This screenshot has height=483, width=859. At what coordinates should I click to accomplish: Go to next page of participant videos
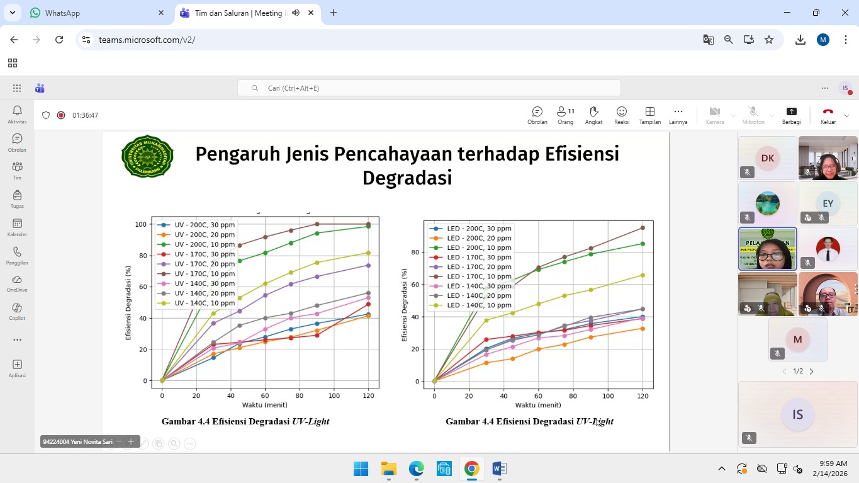(811, 372)
